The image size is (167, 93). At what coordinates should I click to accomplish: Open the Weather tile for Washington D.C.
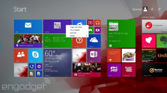57,63
